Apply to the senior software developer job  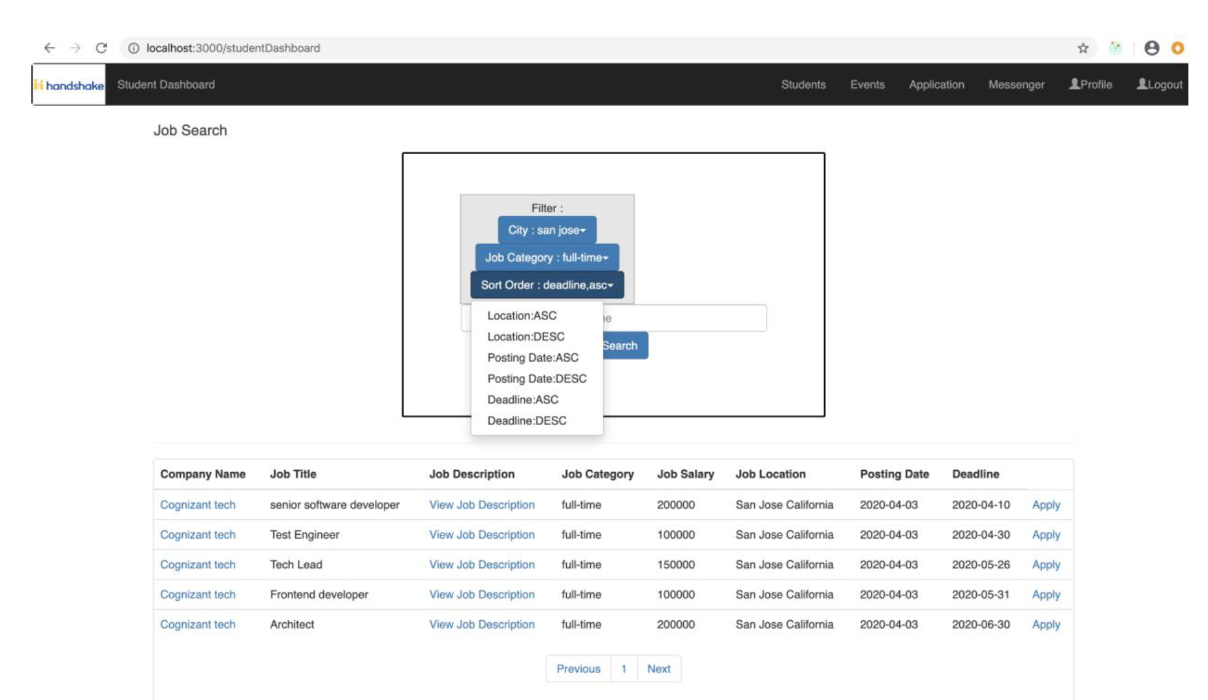pyautogui.click(x=1046, y=505)
